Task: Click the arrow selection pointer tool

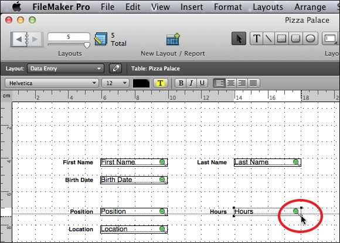Action: click(x=239, y=39)
